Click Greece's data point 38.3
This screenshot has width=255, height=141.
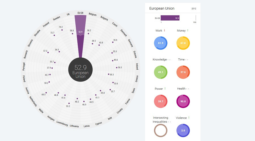109,74
